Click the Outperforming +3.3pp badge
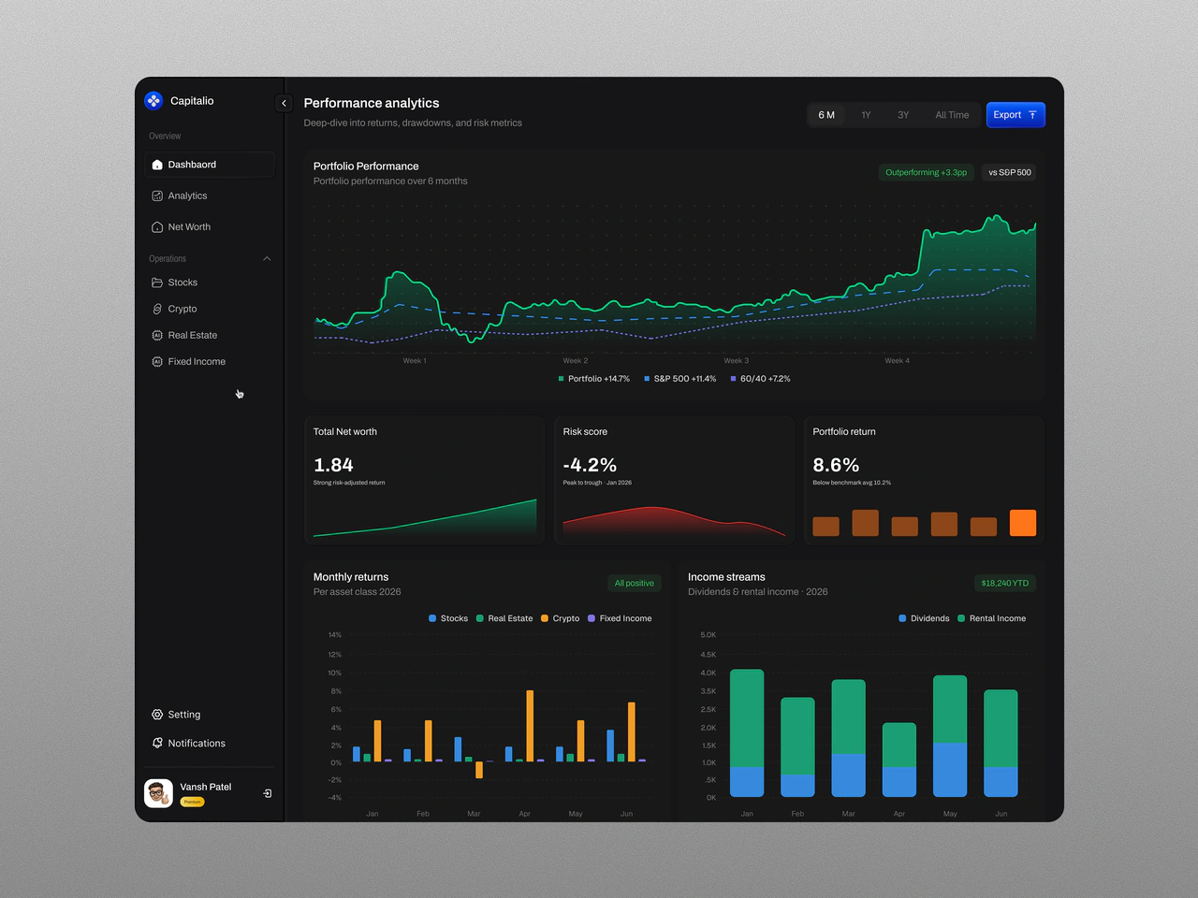This screenshot has width=1198, height=898. [x=926, y=172]
